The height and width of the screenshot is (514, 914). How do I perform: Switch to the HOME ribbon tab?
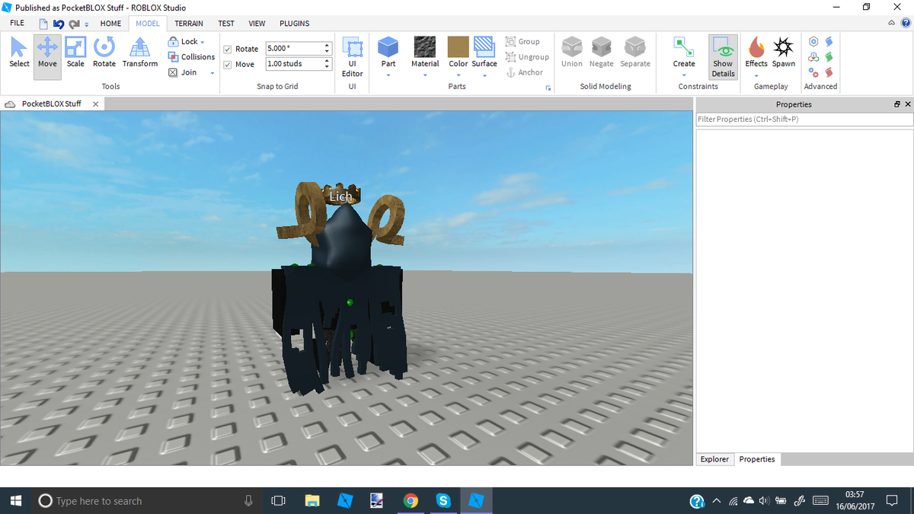110,24
